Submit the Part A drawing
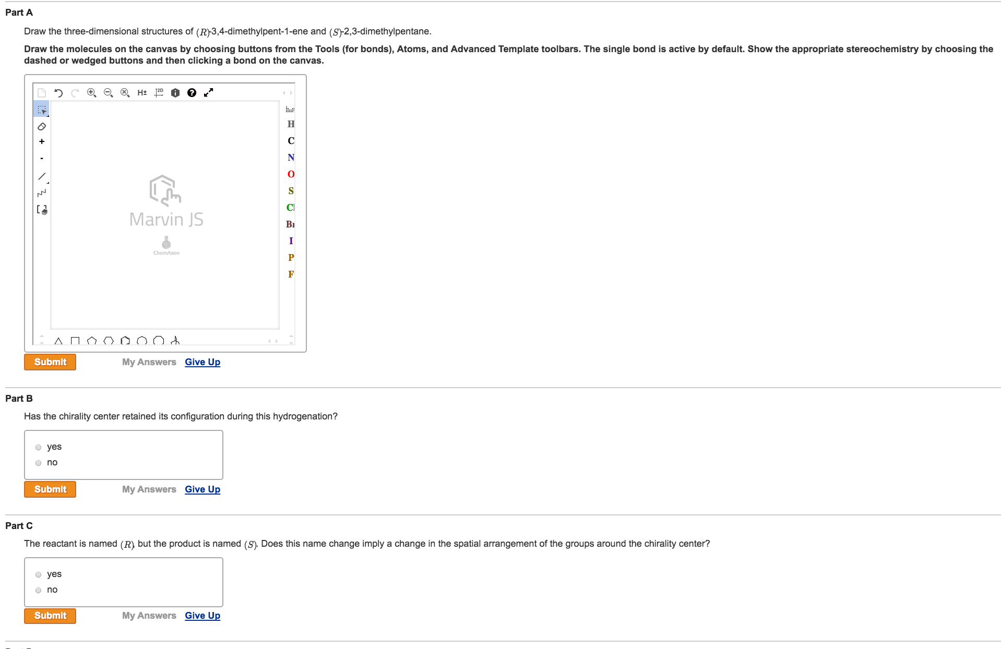This screenshot has height=649, width=1001. [50, 362]
